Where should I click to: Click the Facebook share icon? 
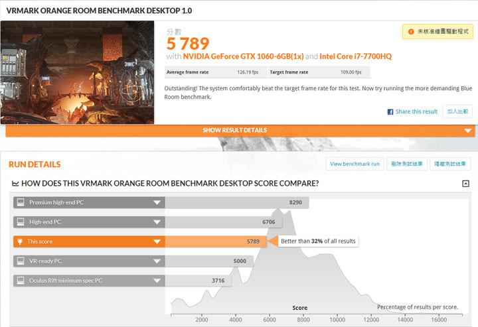(390, 112)
